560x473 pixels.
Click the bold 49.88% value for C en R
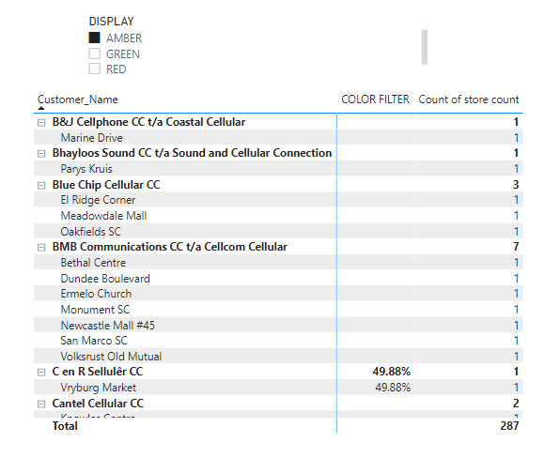click(x=392, y=372)
